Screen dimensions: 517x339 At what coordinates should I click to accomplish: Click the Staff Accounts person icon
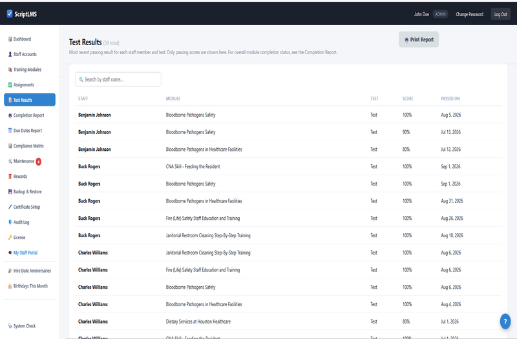10,54
